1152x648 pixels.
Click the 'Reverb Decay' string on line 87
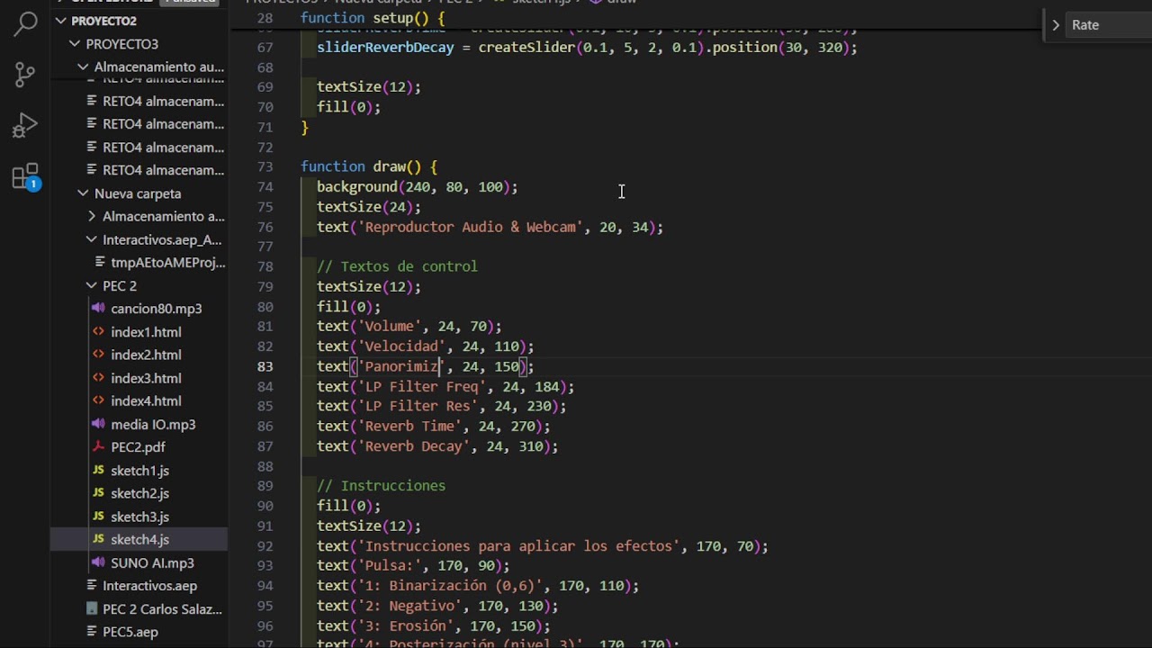(413, 446)
